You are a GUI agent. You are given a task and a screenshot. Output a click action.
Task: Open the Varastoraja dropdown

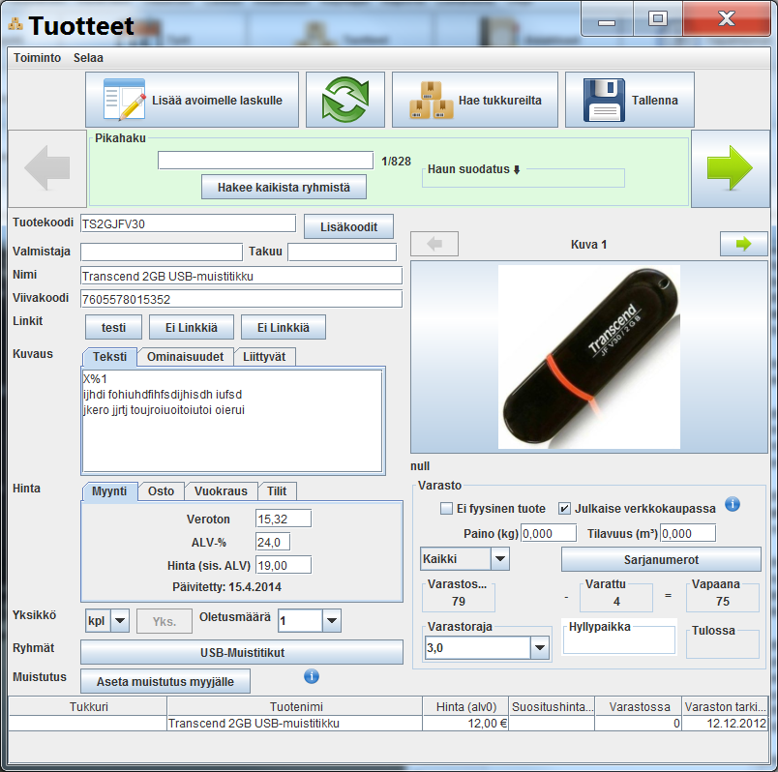540,647
